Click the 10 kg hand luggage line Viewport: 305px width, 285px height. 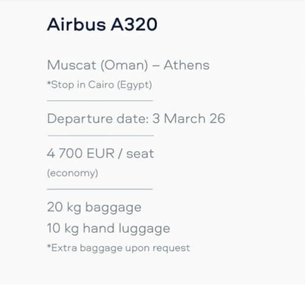coord(108,228)
